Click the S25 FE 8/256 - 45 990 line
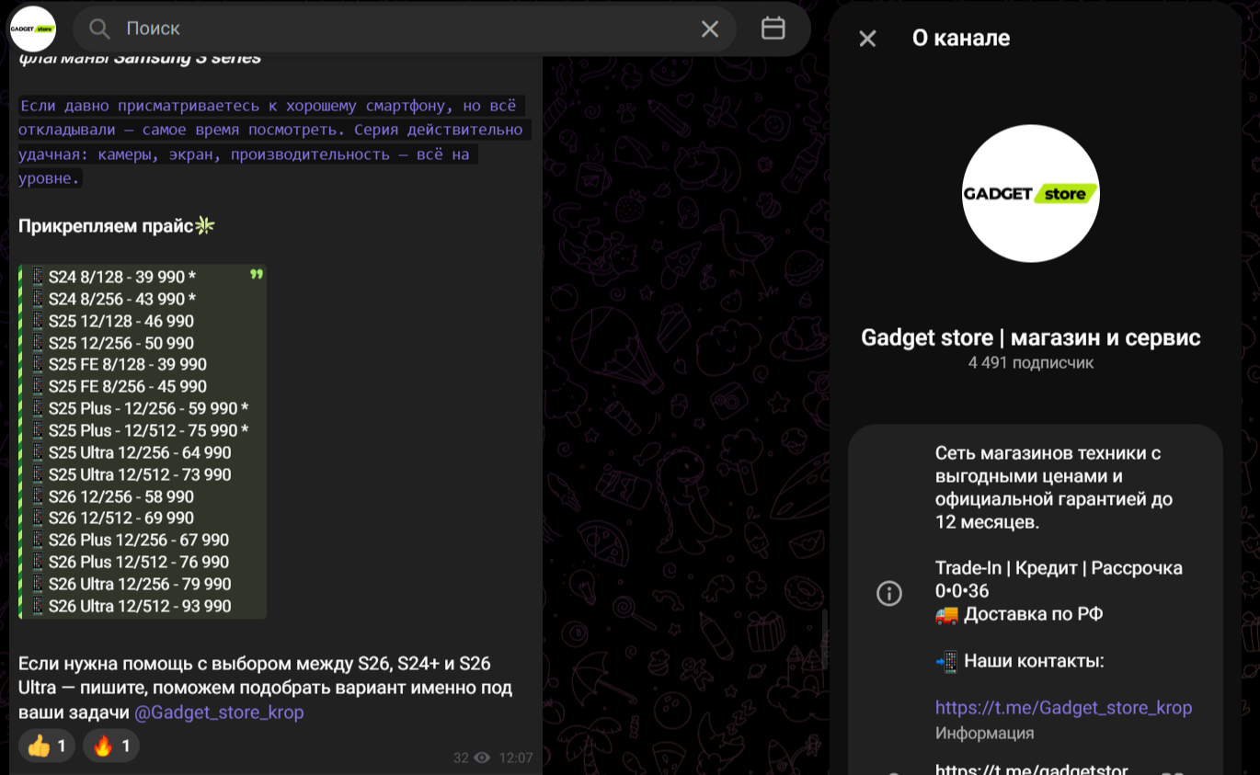Image resolution: width=1260 pixels, height=775 pixels. (120, 387)
